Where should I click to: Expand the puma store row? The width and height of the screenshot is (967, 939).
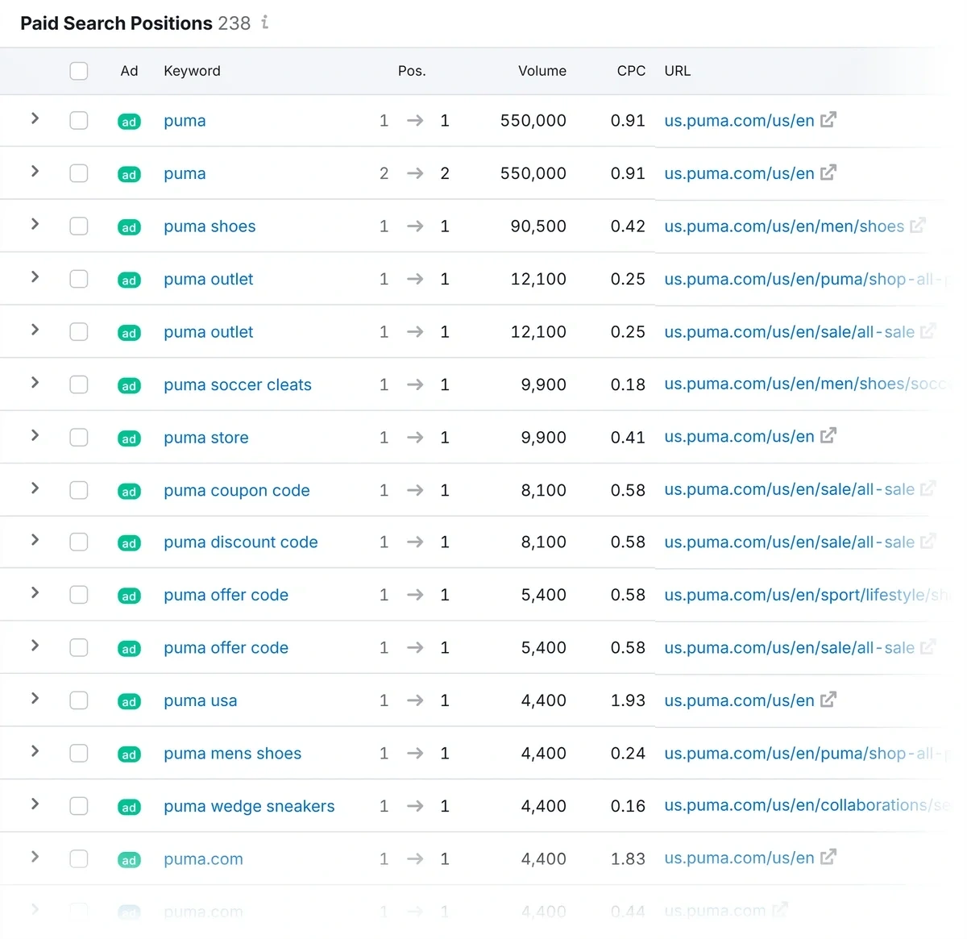[35, 435]
